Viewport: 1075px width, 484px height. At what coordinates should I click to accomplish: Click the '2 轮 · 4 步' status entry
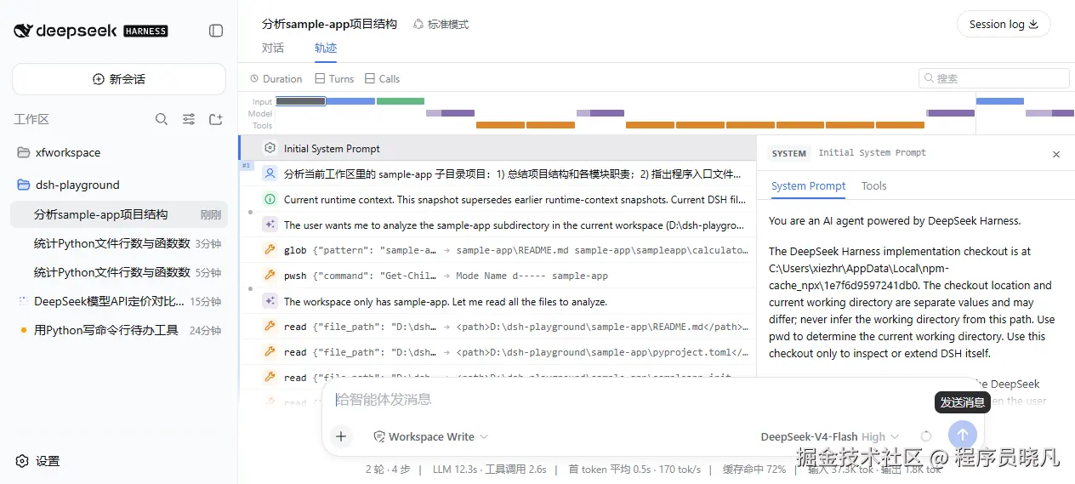click(388, 469)
